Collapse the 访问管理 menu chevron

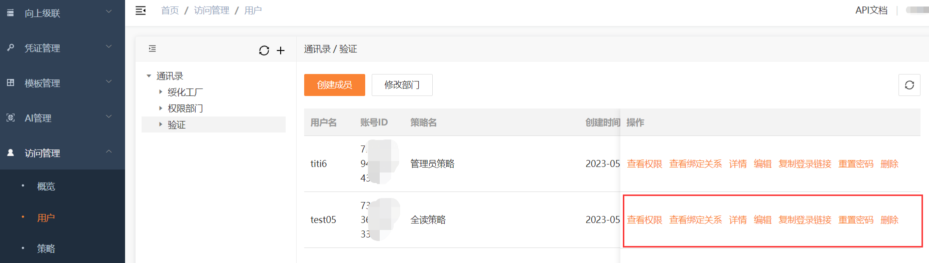109,151
